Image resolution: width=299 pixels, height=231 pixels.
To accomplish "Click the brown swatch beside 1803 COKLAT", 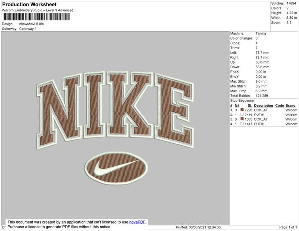I will (x=242, y=119).
